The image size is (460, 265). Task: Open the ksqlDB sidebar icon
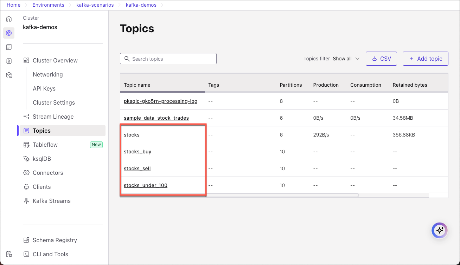[x=26, y=159]
